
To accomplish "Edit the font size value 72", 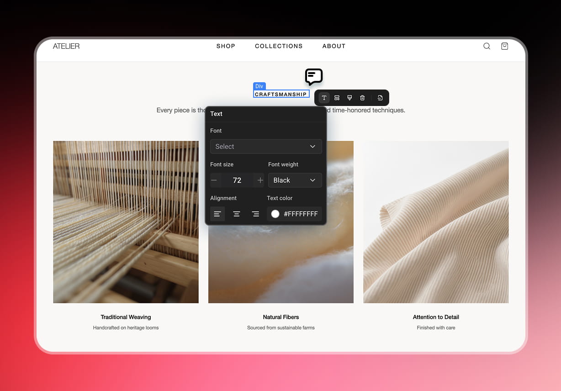I will pyautogui.click(x=237, y=180).
